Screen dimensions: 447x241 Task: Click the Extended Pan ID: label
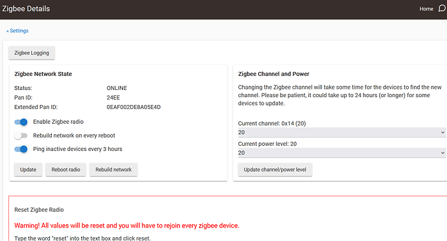(36, 107)
